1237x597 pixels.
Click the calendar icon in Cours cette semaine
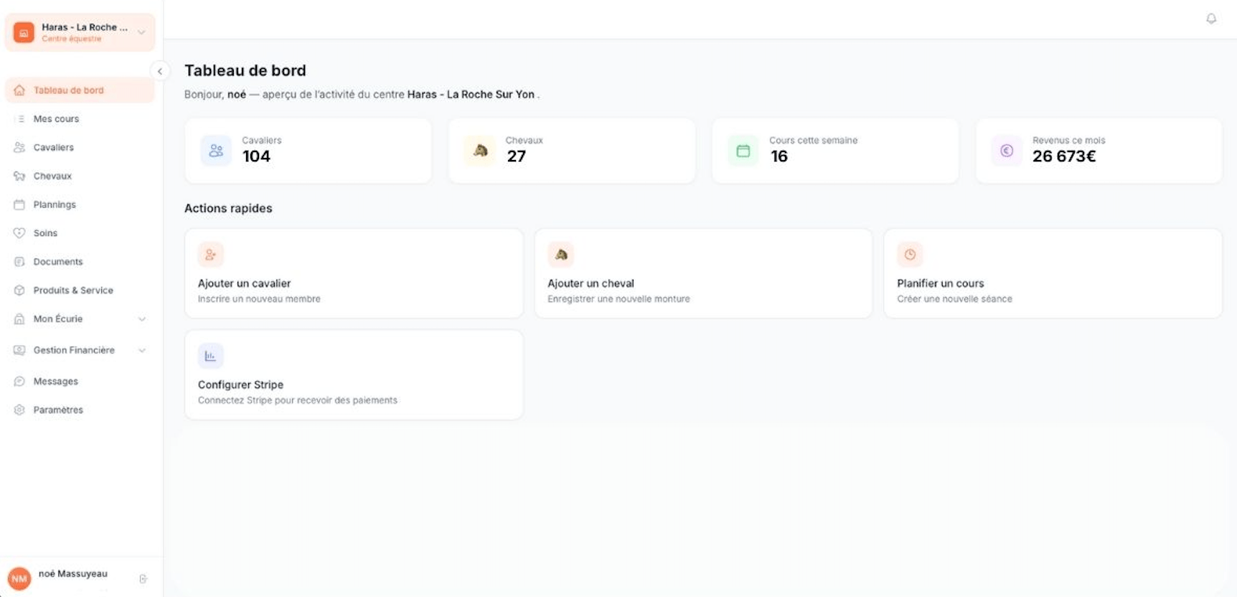[x=743, y=151]
